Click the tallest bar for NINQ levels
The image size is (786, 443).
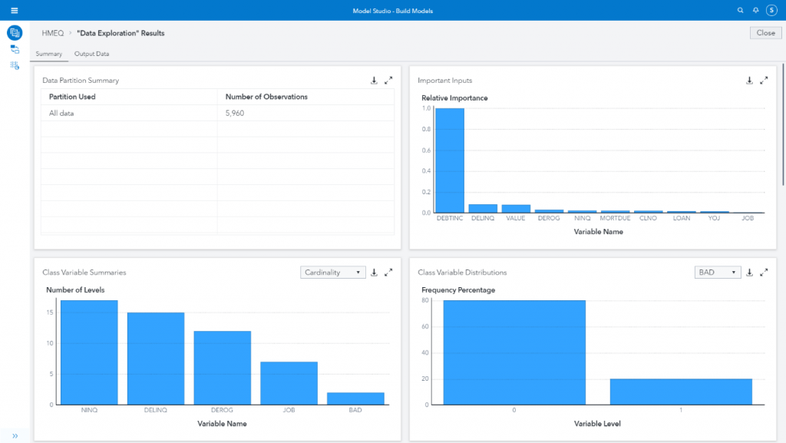[x=89, y=353]
